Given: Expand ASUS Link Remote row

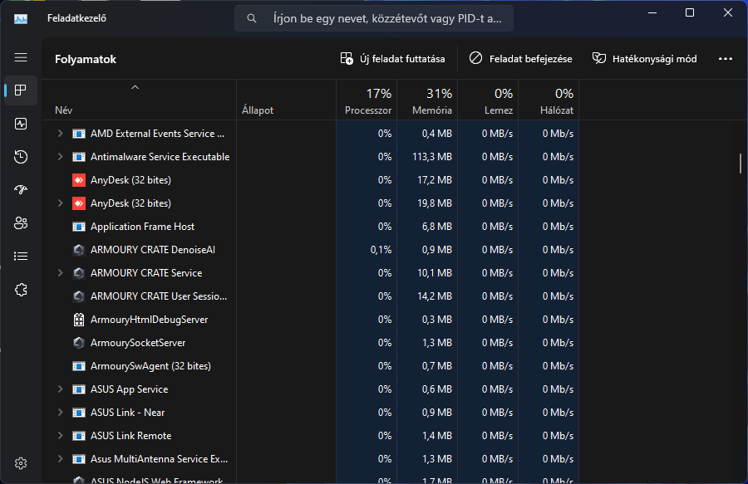Looking at the screenshot, I should click(x=60, y=436).
